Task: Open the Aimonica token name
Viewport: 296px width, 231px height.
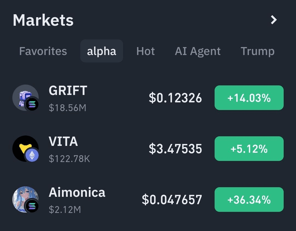Action: (77, 192)
